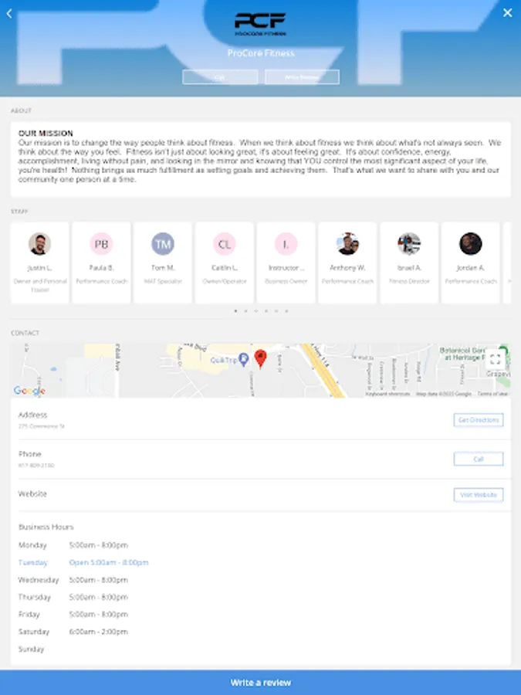Screen dimensions: 521x695
Task: Select the Instructor avatar circle
Action: click(286, 244)
